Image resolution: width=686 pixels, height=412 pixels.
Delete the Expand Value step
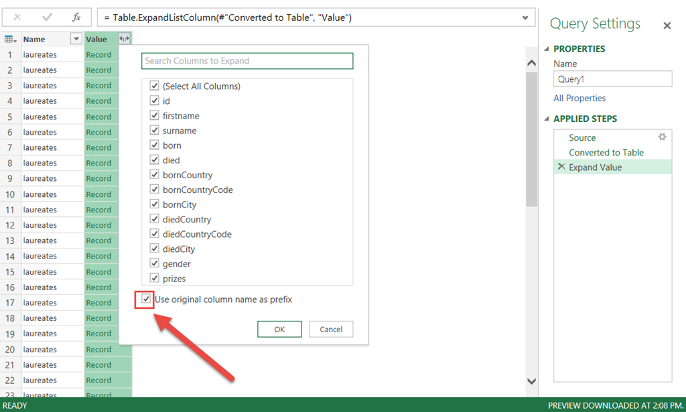561,167
